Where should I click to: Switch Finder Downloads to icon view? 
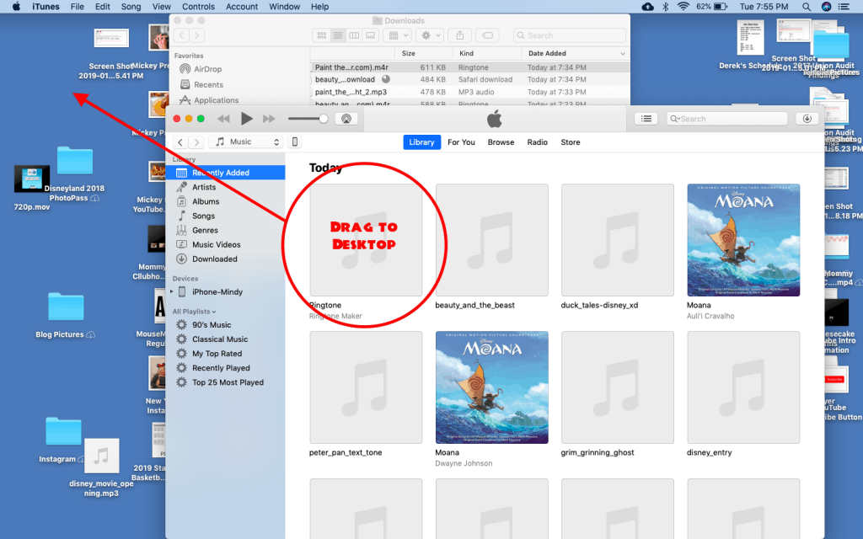pyautogui.click(x=321, y=35)
